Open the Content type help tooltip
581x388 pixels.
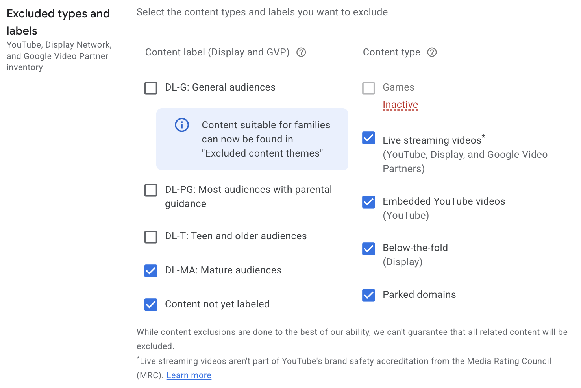pyautogui.click(x=432, y=52)
